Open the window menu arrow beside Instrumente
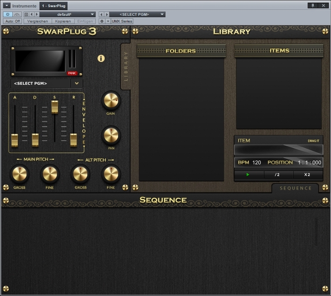Viewport: 331px width, 296px height. 7,6
